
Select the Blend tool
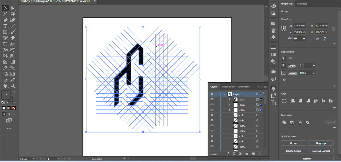tap(13, 68)
